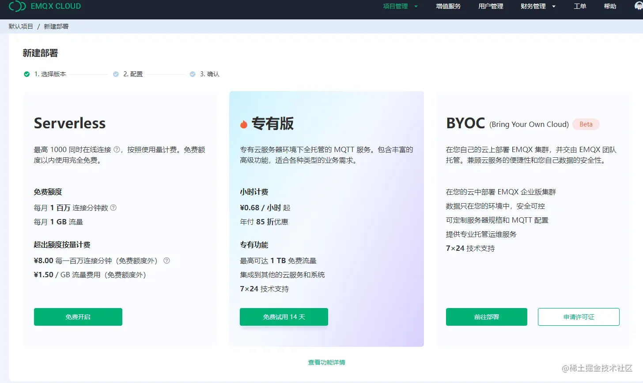Click 7×24 技术支持 in BYOC card
Screen dimensions: 643x383
[470, 248]
